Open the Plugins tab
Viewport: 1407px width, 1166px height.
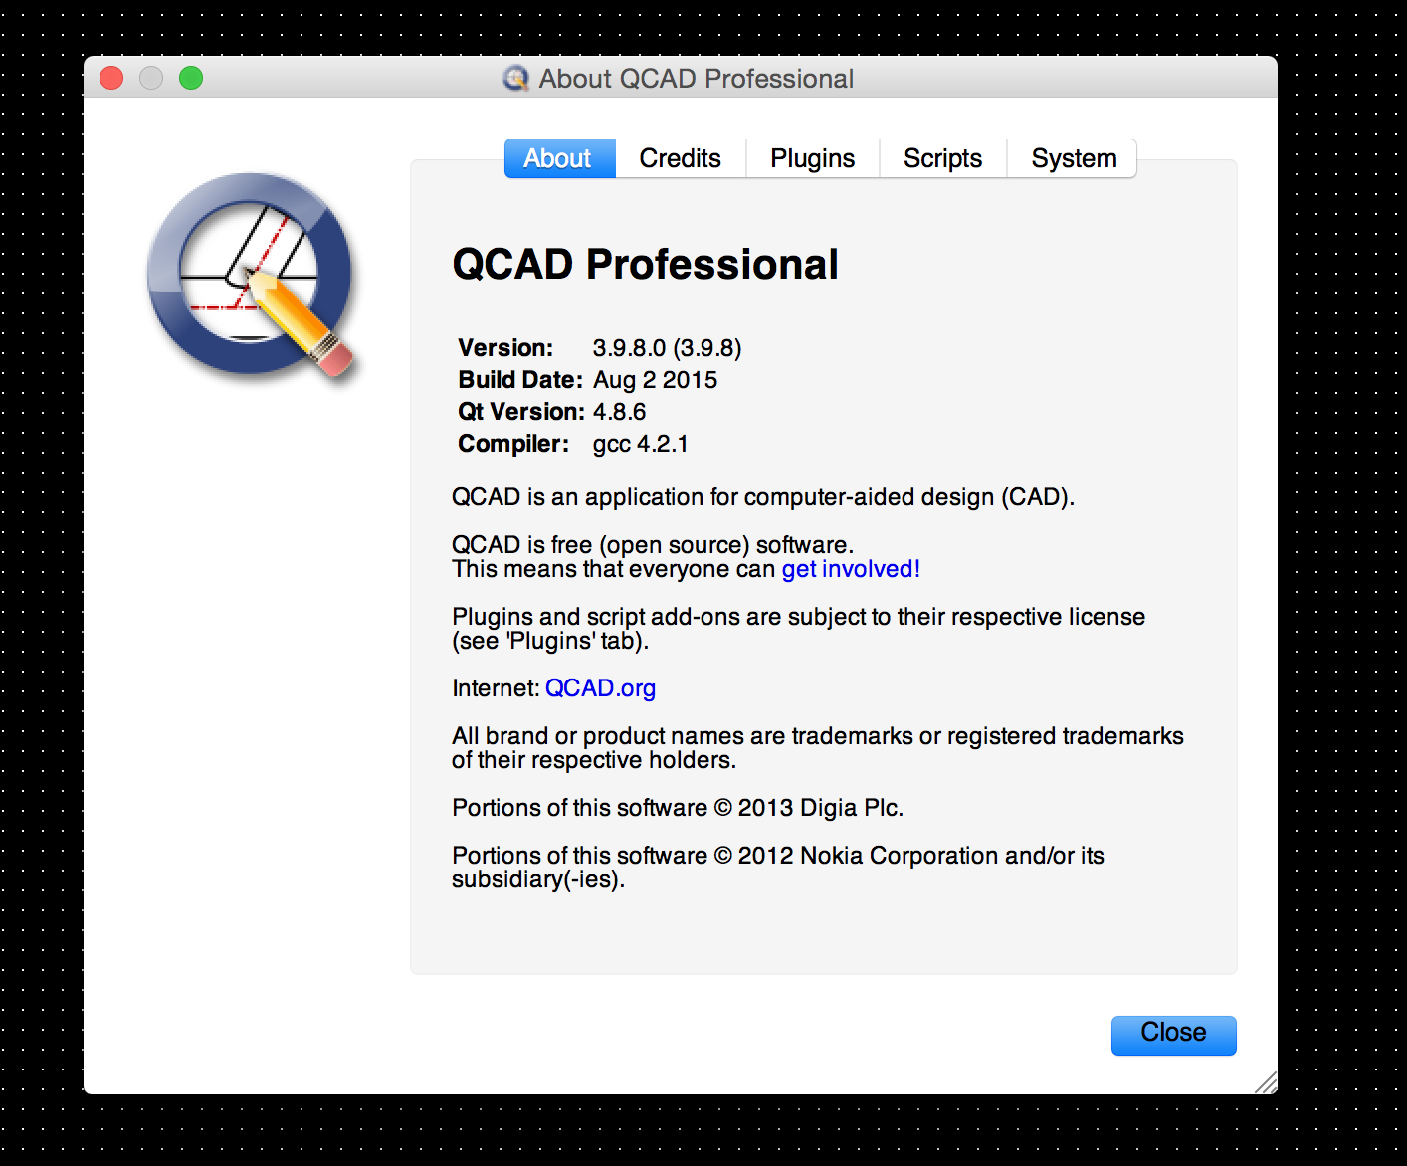coord(813,158)
